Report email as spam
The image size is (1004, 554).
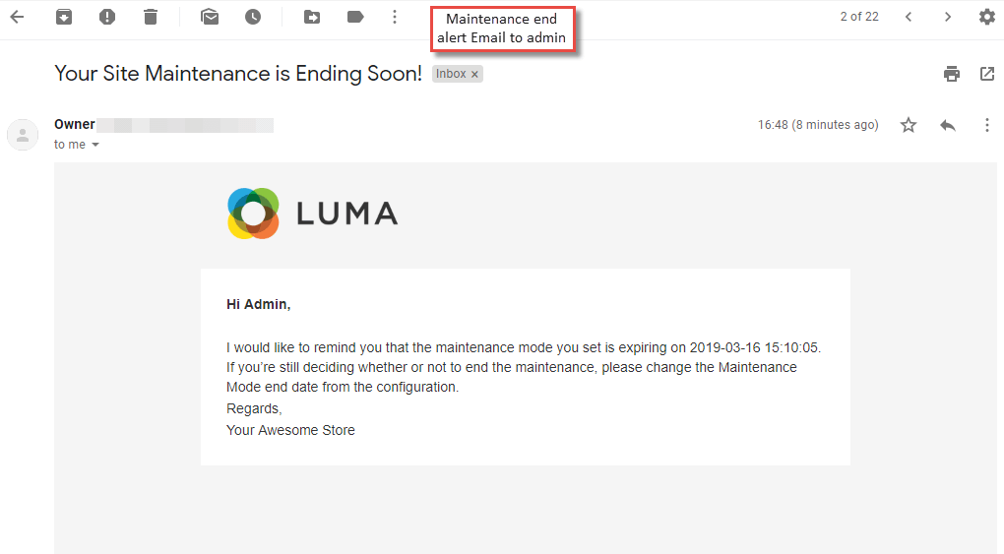click(x=107, y=17)
